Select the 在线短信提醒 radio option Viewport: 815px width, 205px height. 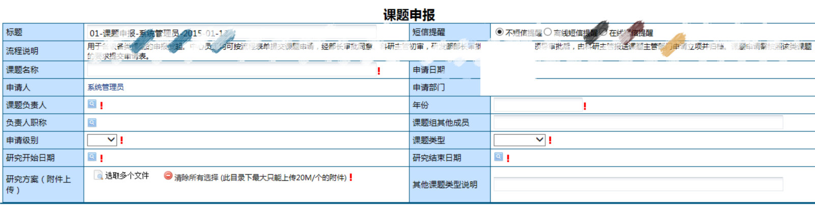pos(603,32)
